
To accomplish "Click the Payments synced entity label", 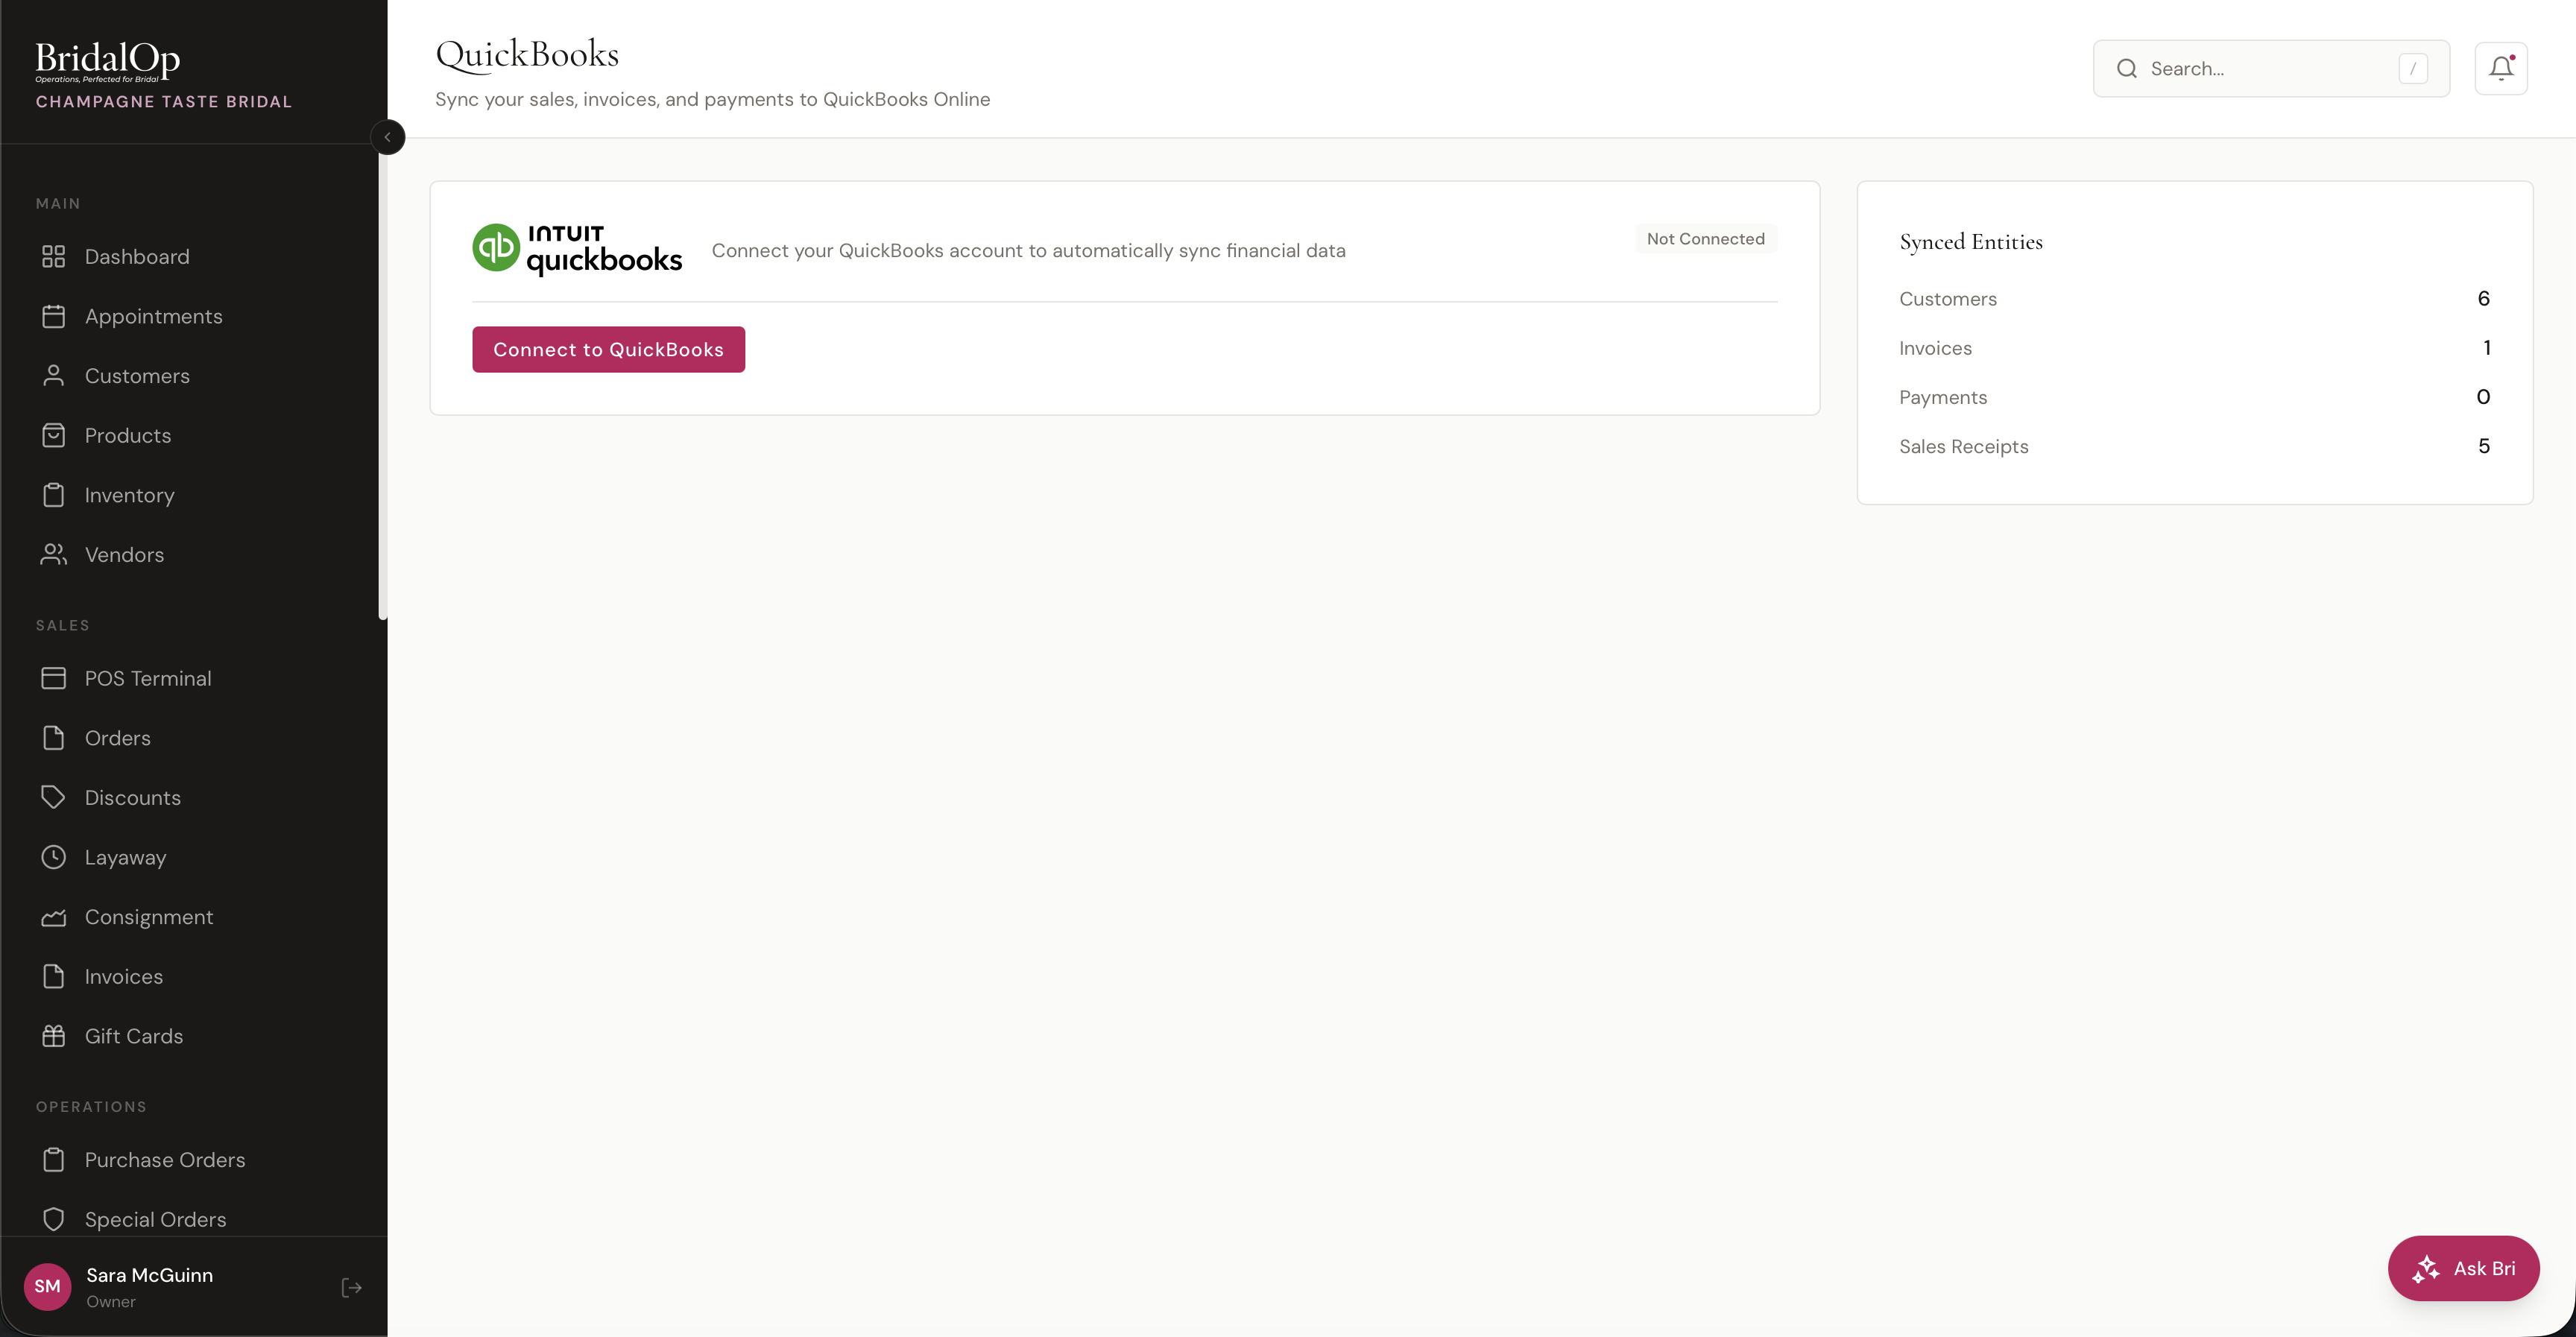I will pyautogui.click(x=1942, y=397).
